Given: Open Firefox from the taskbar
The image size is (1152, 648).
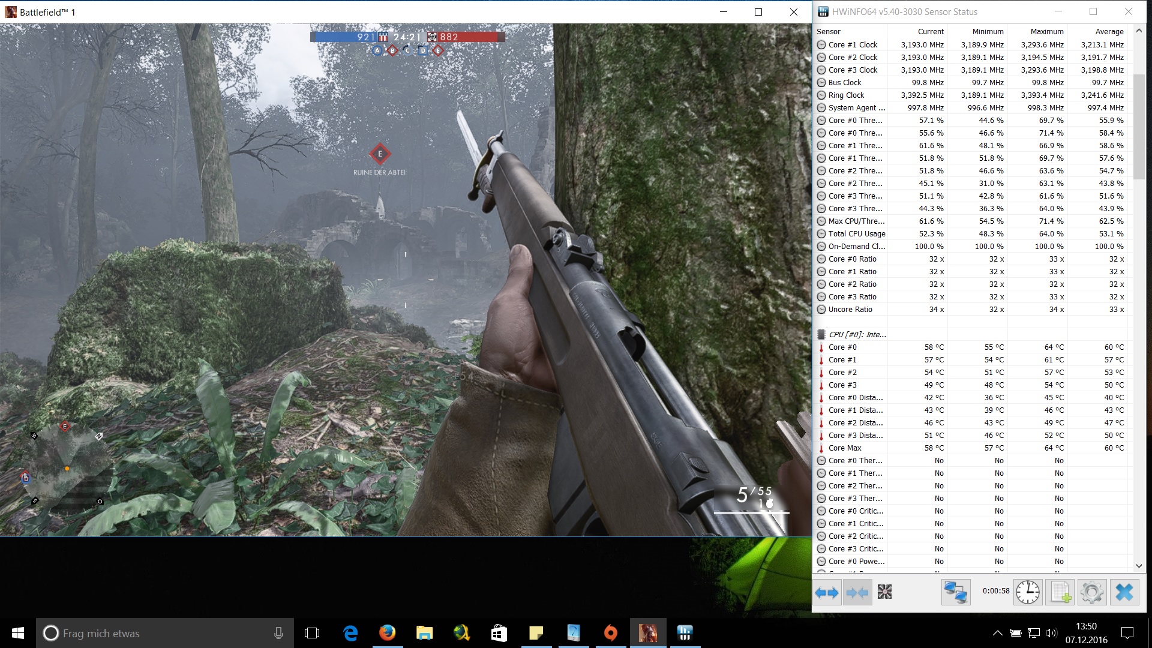Looking at the screenshot, I should coord(388,633).
